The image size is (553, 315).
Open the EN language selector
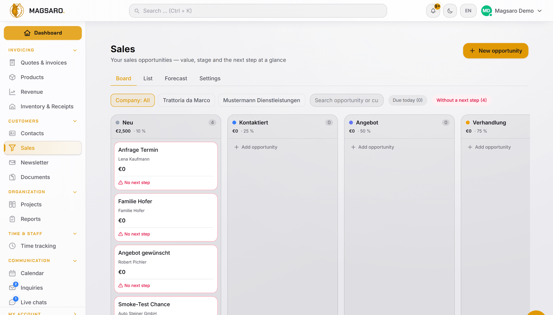[468, 11]
